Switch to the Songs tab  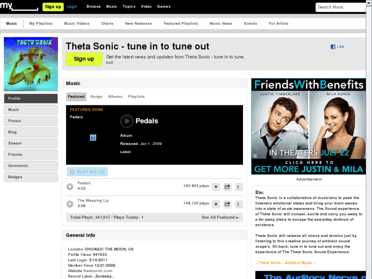point(96,97)
